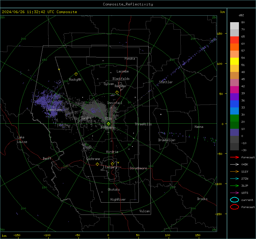The image size is (256, 239).
Task: Click the white 04DK arrow in legend
Action: click(x=234, y=164)
